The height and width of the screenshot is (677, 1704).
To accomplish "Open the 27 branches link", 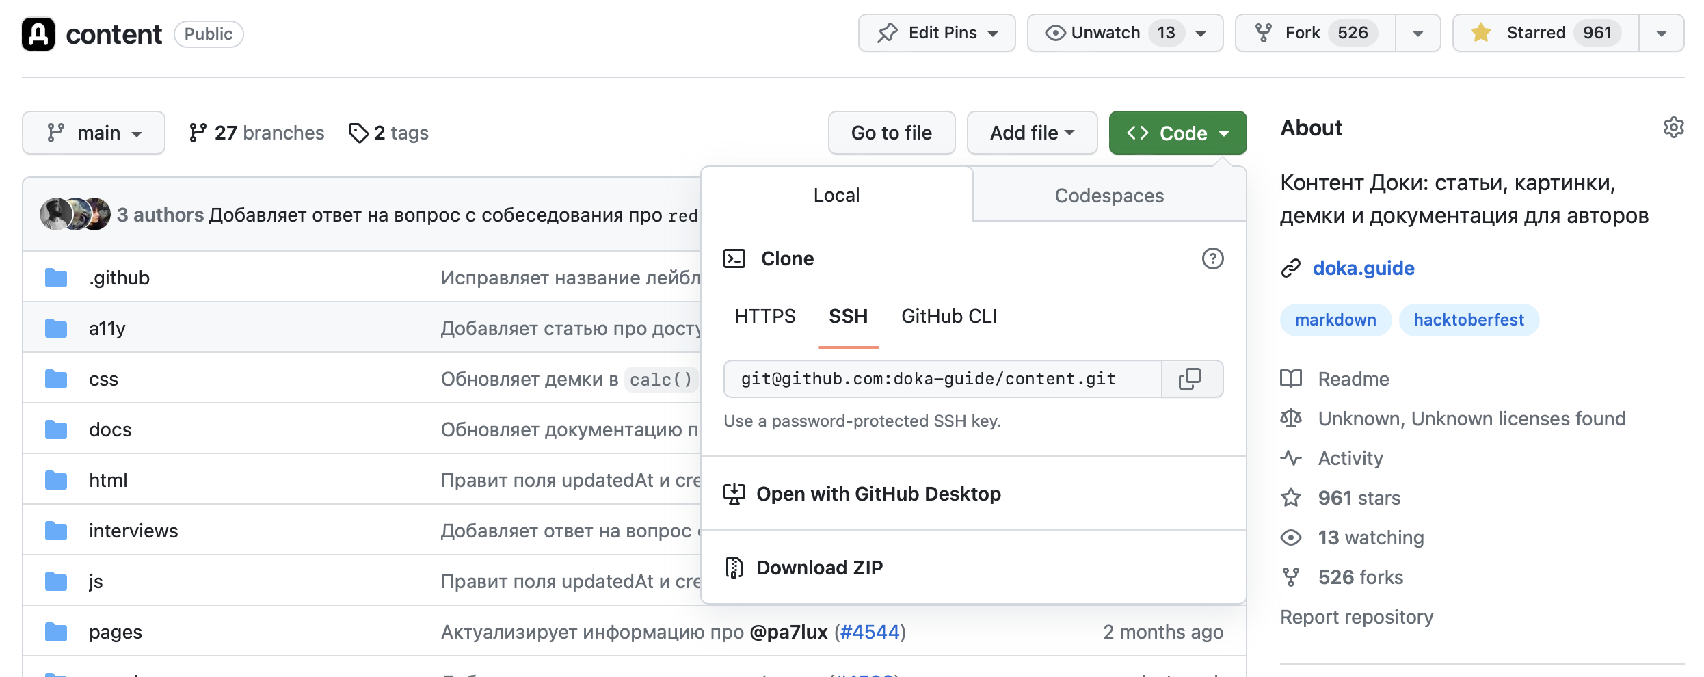I will (x=256, y=133).
